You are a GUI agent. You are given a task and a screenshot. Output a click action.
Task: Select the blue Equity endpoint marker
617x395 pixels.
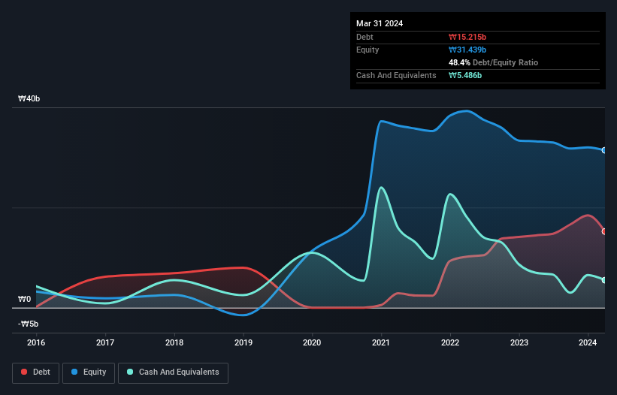tap(604, 150)
